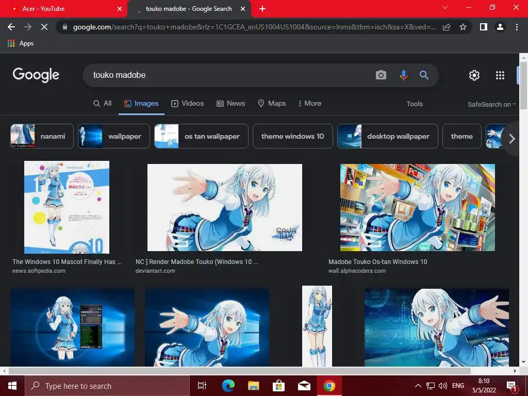
Task: Expand the SafeSearch on dropdown
Action: (x=491, y=104)
